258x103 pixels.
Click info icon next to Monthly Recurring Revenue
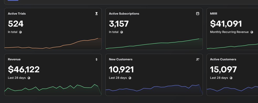click(x=252, y=32)
